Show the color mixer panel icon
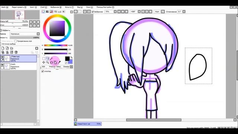The width and height of the screenshot is (238, 134). click(x=55, y=12)
